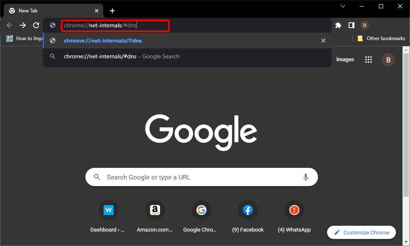
Task: Open the How to Imp… bookmark
Action: click(x=24, y=38)
